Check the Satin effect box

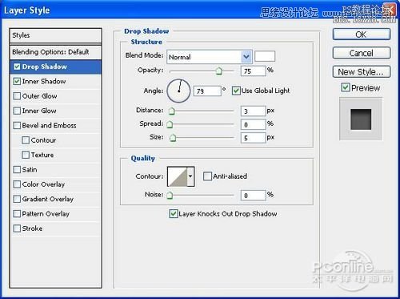[x=17, y=169]
